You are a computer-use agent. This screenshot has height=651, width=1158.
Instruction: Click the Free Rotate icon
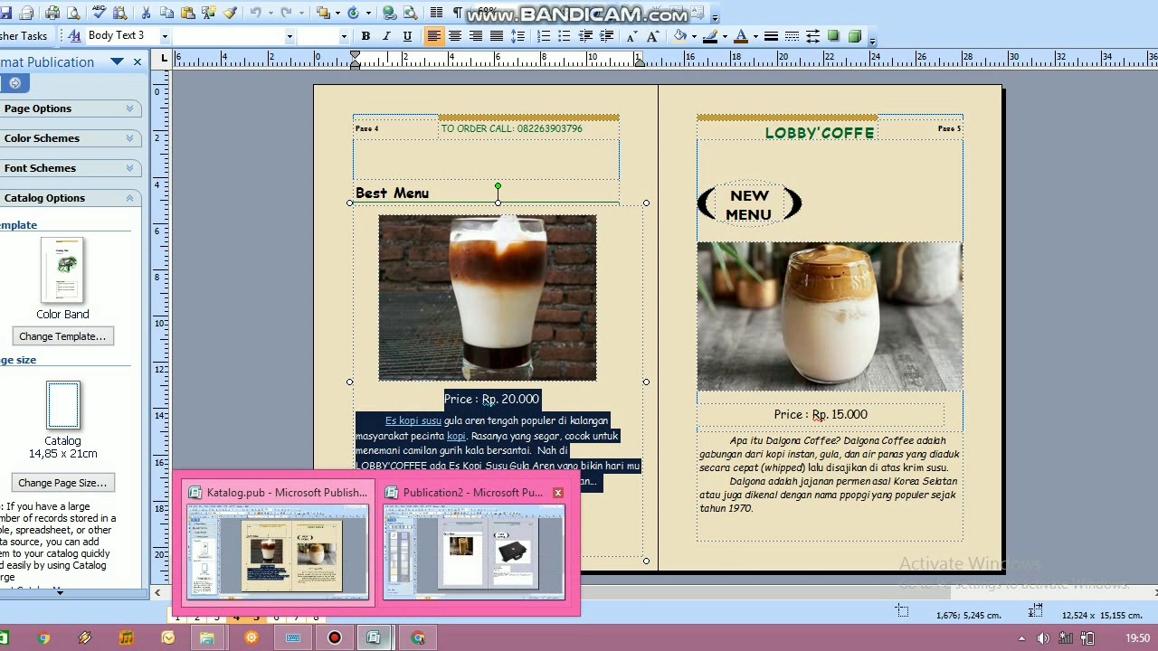pos(354,13)
